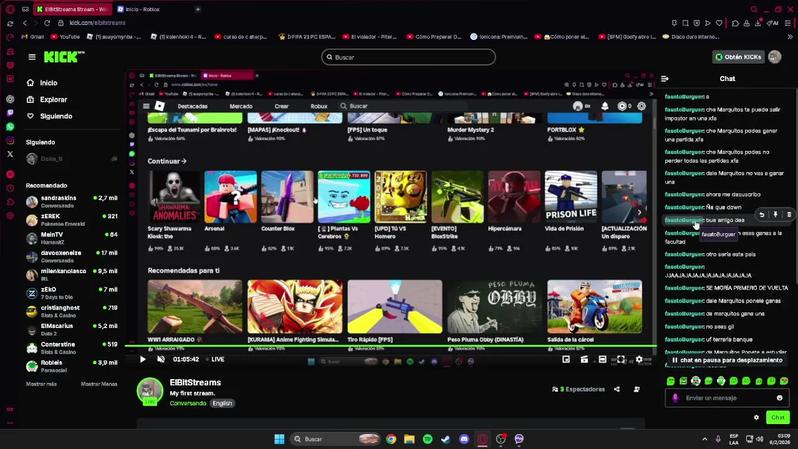The image size is (798, 449).
Task: Click the Obtén KICKs button
Action: coord(738,57)
